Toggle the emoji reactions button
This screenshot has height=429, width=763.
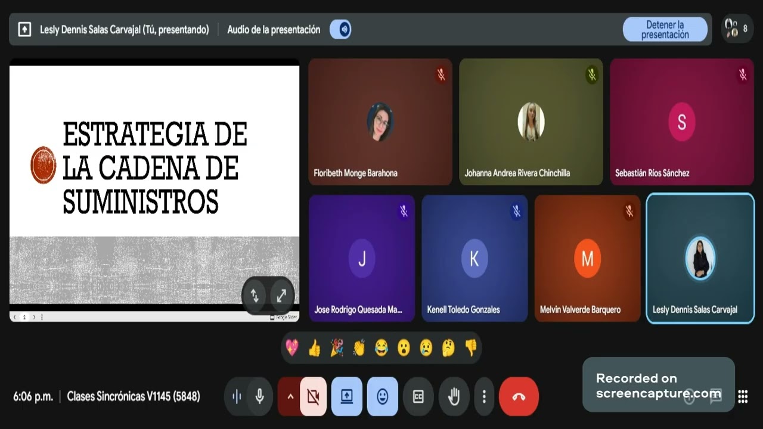[x=383, y=396]
